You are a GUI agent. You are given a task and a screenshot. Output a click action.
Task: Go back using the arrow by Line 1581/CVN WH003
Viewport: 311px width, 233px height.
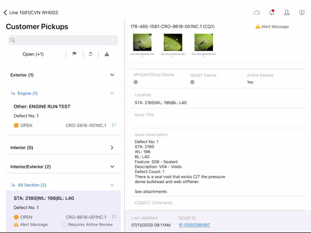tap(5, 12)
